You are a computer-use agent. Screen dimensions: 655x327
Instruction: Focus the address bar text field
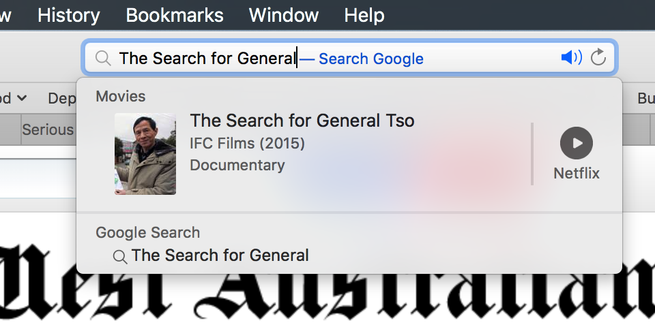(x=349, y=57)
